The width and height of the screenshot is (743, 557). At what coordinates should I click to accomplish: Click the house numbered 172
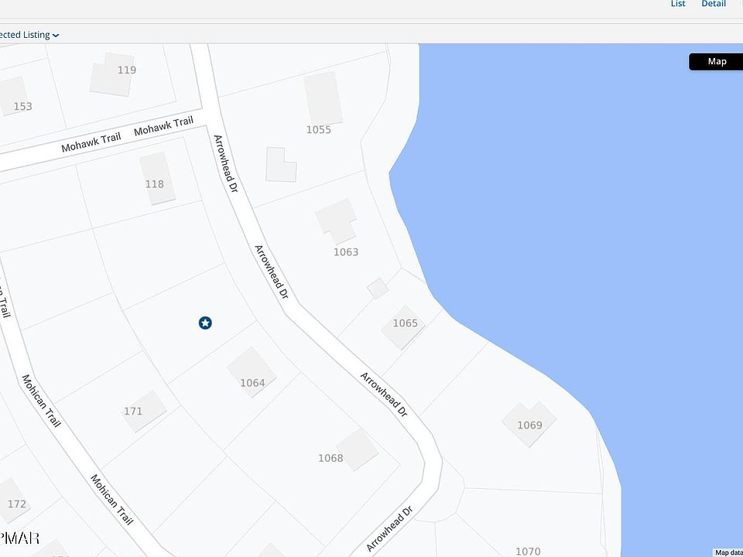pyautogui.click(x=14, y=501)
